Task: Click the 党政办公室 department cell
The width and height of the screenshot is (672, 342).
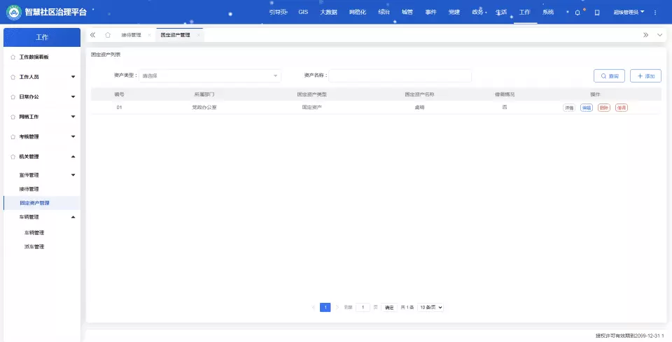Action: click(x=204, y=108)
